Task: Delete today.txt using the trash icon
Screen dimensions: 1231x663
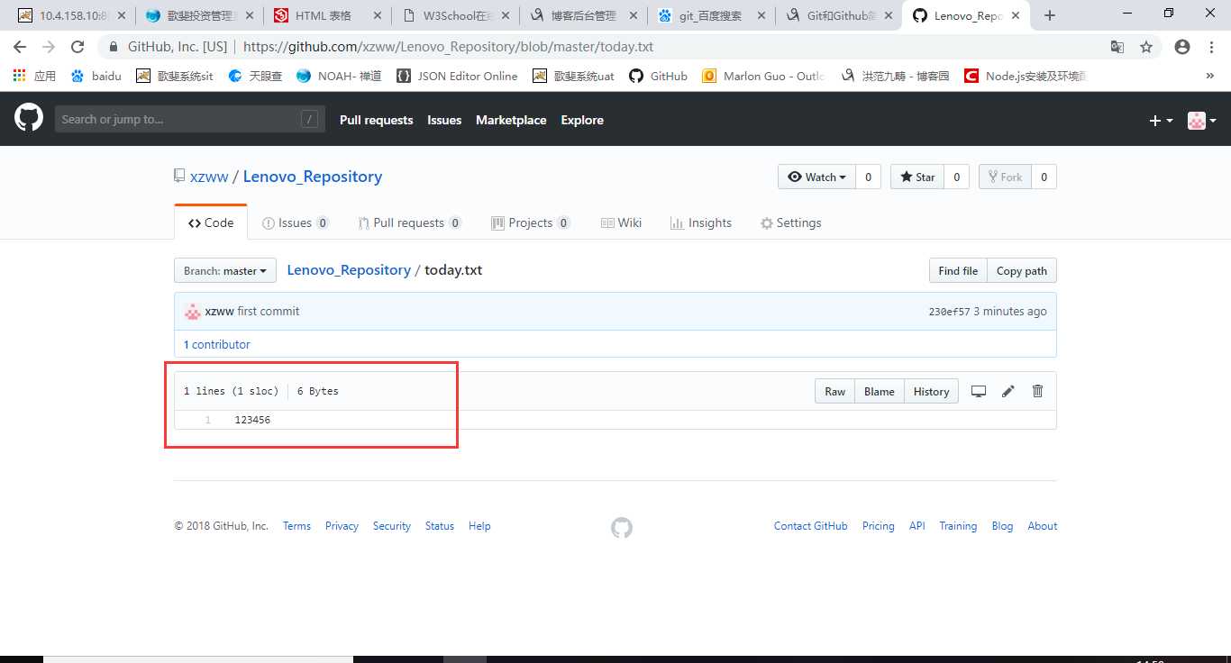Action: coord(1037,391)
